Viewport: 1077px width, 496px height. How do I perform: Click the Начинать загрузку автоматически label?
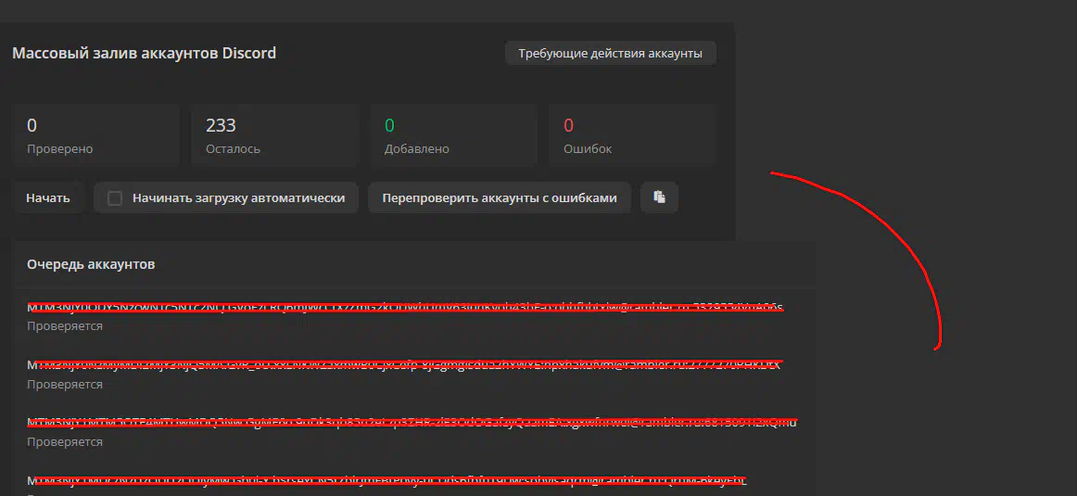click(238, 197)
